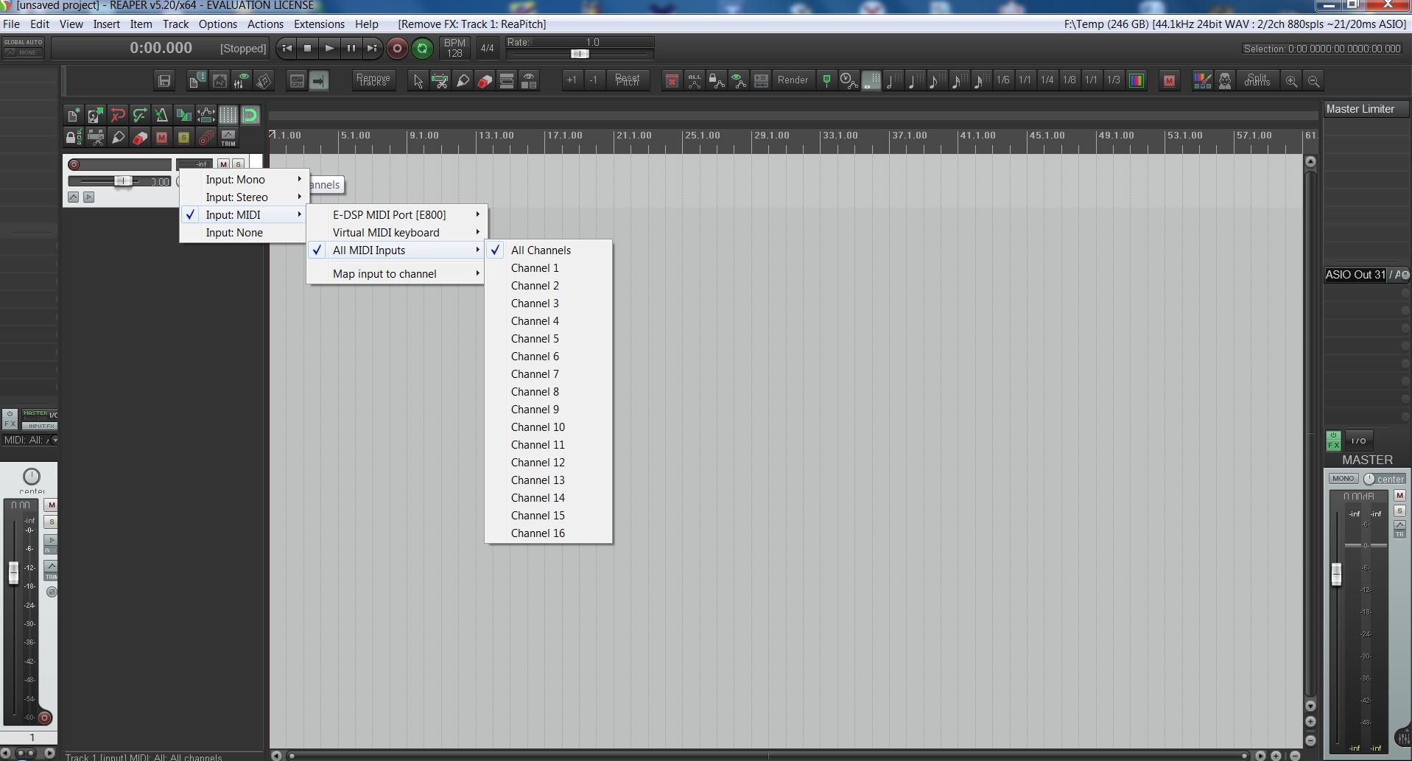
Task: Select the main toolbar pencil draw tool
Action: pos(463,80)
